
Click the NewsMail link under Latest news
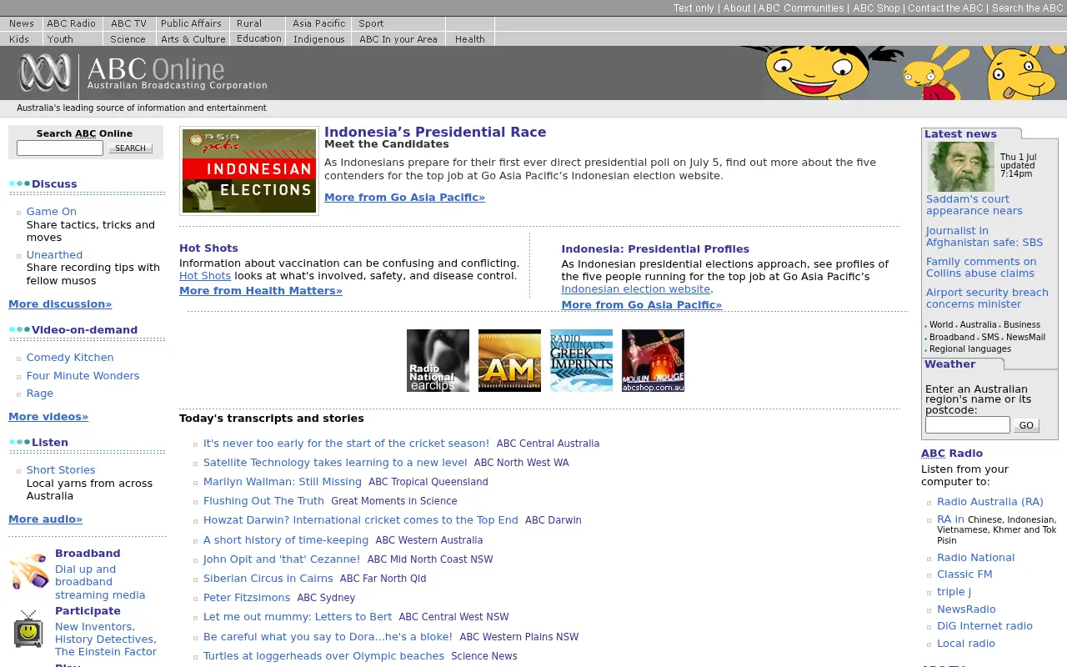pos(1025,337)
